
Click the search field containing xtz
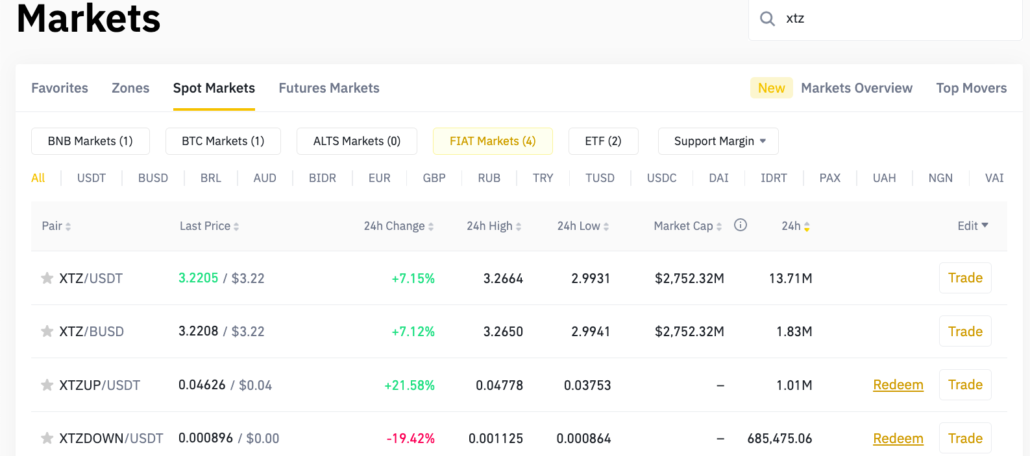896,19
